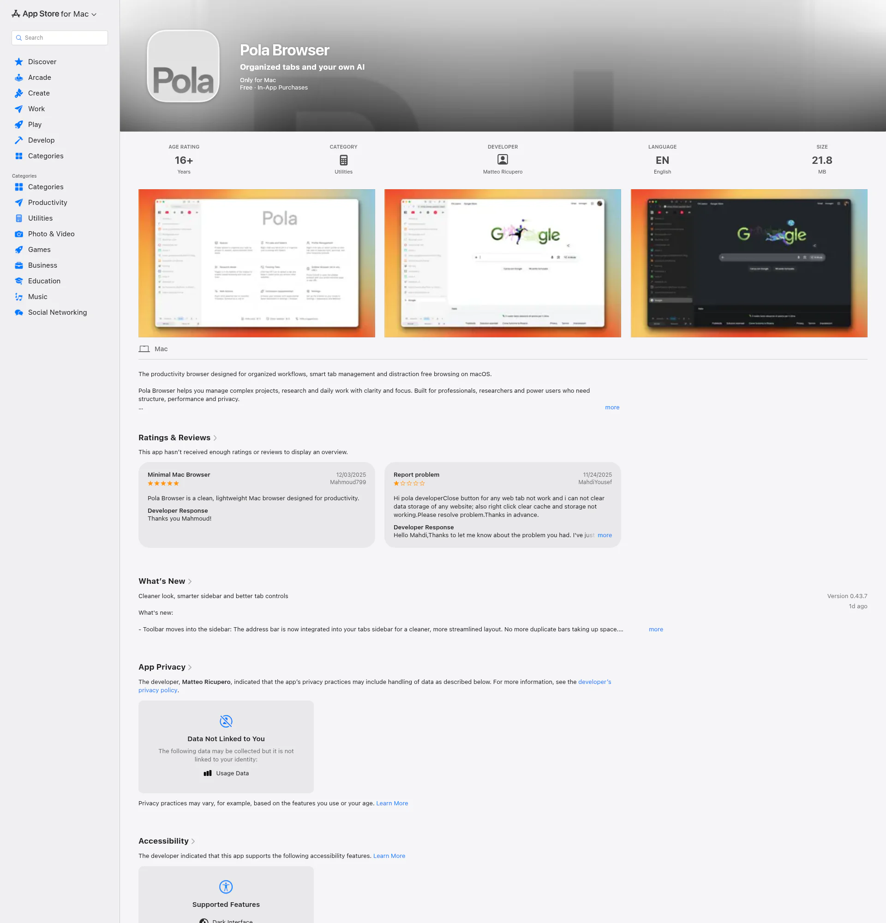Click the Games rocket icon
Image resolution: width=886 pixels, height=923 pixels.
[19, 250]
